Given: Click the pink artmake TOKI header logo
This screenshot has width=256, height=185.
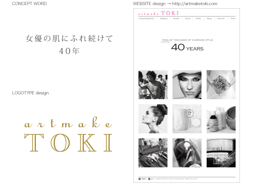Looking at the screenshot, I should coord(159,13).
